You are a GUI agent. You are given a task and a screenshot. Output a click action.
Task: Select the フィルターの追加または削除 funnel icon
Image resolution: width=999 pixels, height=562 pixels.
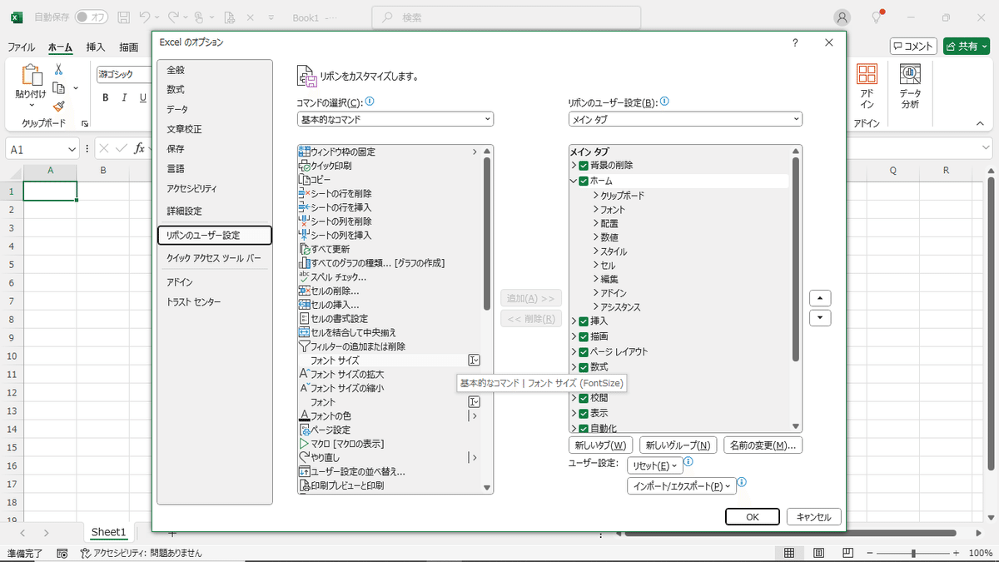(304, 346)
